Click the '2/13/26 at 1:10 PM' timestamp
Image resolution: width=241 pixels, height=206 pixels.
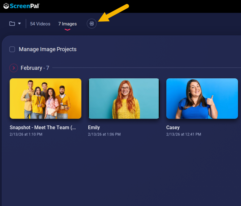click(x=26, y=134)
